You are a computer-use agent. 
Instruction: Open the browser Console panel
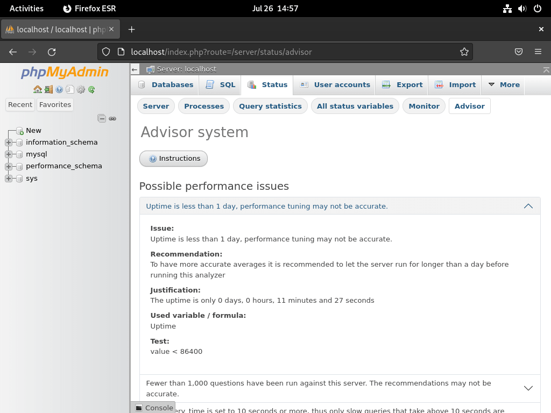click(153, 408)
